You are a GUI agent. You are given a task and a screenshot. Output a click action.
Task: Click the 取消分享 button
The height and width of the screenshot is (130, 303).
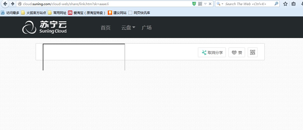click(x=212, y=52)
